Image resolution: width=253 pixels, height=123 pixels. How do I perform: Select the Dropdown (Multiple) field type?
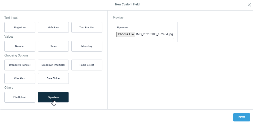(x=53, y=65)
